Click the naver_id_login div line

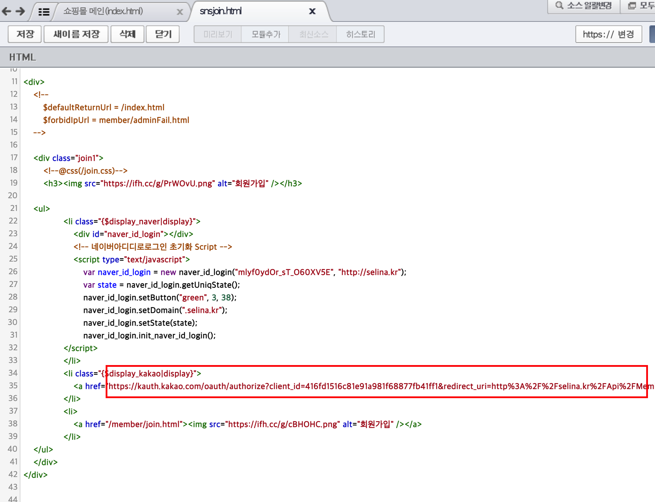click(x=133, y=234)
